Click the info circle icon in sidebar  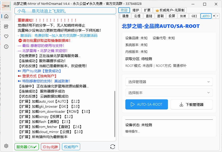pyautogui.click(x=6, y=46)
